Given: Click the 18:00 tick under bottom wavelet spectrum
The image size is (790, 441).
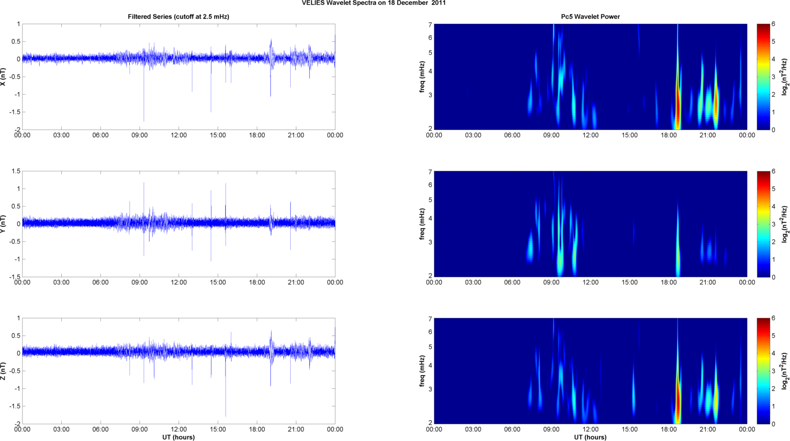Looking at the screenshot, I should click(669, 429).
